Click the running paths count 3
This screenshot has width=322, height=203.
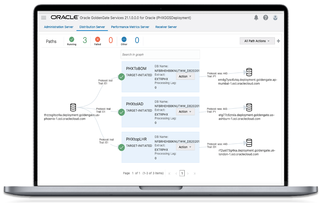(x=85, y=40)
